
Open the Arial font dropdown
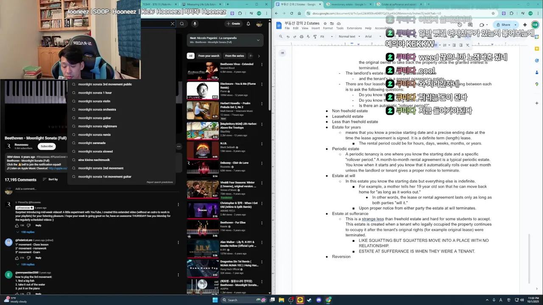tap(373, 36)
